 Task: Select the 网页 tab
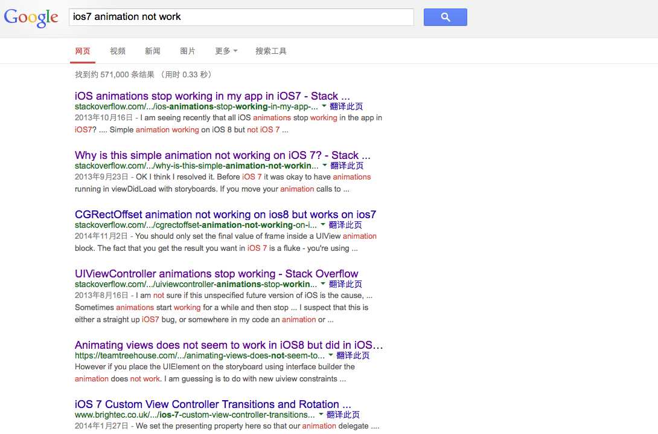coord(83,51)
